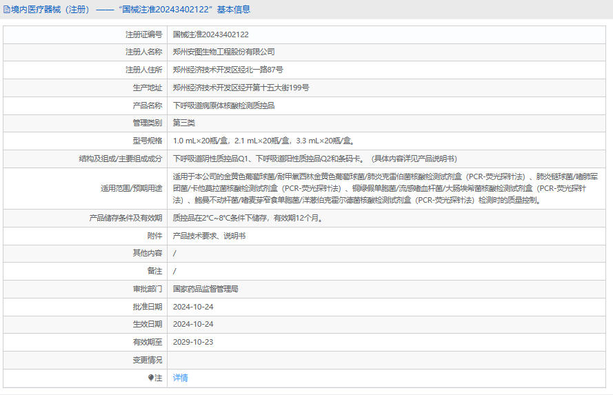Select the approval date in 批准日期 row
613x395 pixels.
(x=193, y=307)
